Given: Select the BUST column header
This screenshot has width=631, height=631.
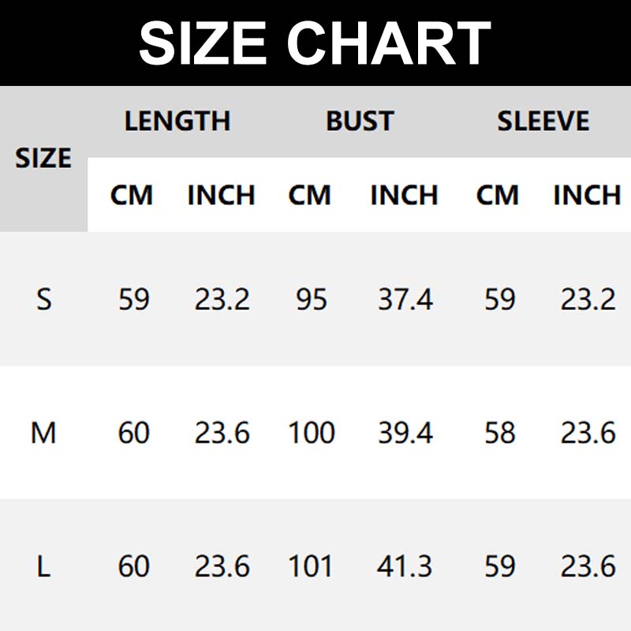Looking at the screenshot, I should (x=360, y=121).
